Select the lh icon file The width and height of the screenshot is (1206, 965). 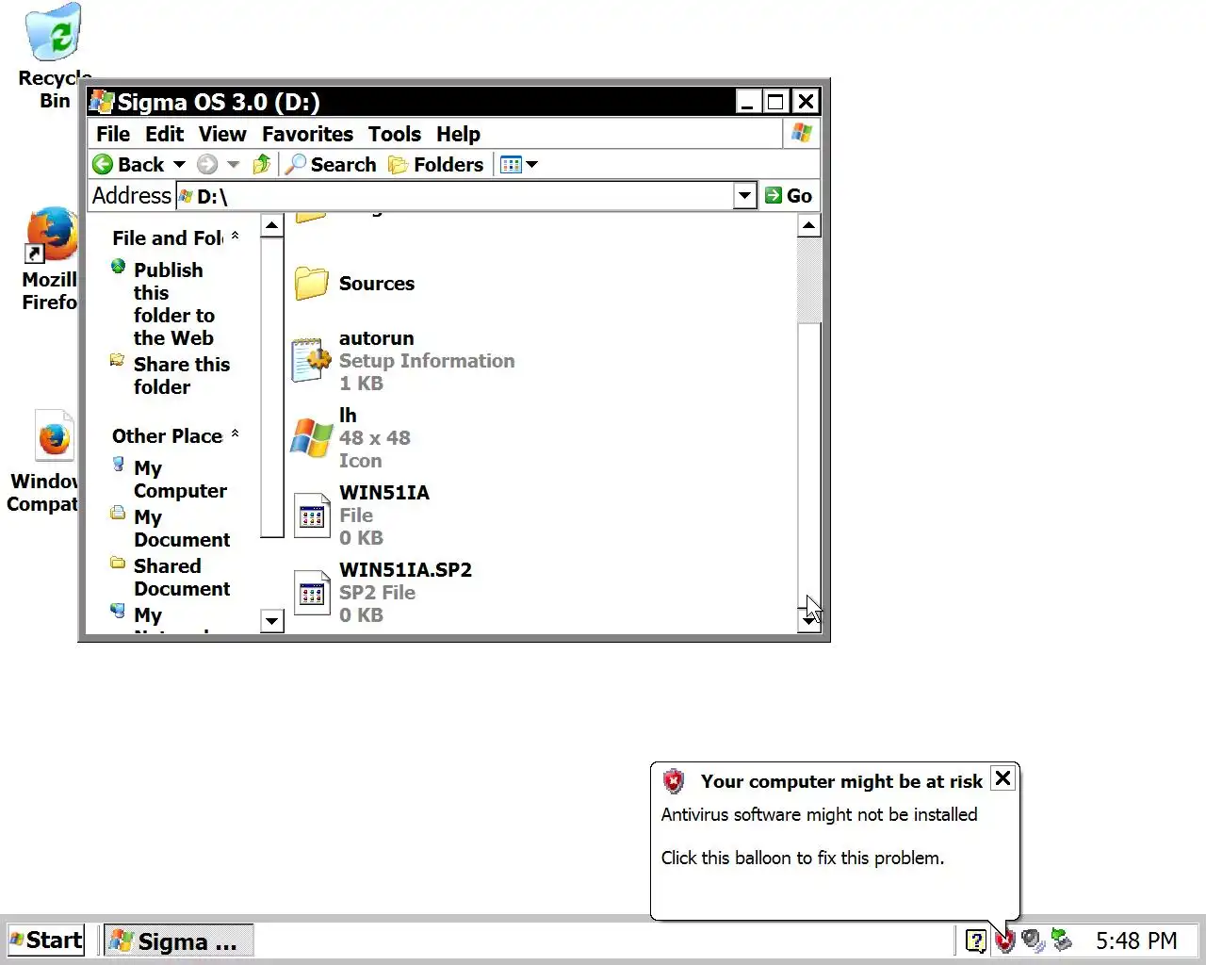[311, 437]
